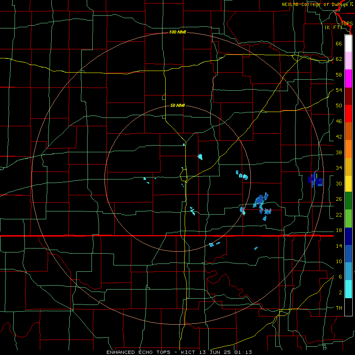Click the '6' legend value
This screenshot has height=355, width=355.
coord(340,277)
